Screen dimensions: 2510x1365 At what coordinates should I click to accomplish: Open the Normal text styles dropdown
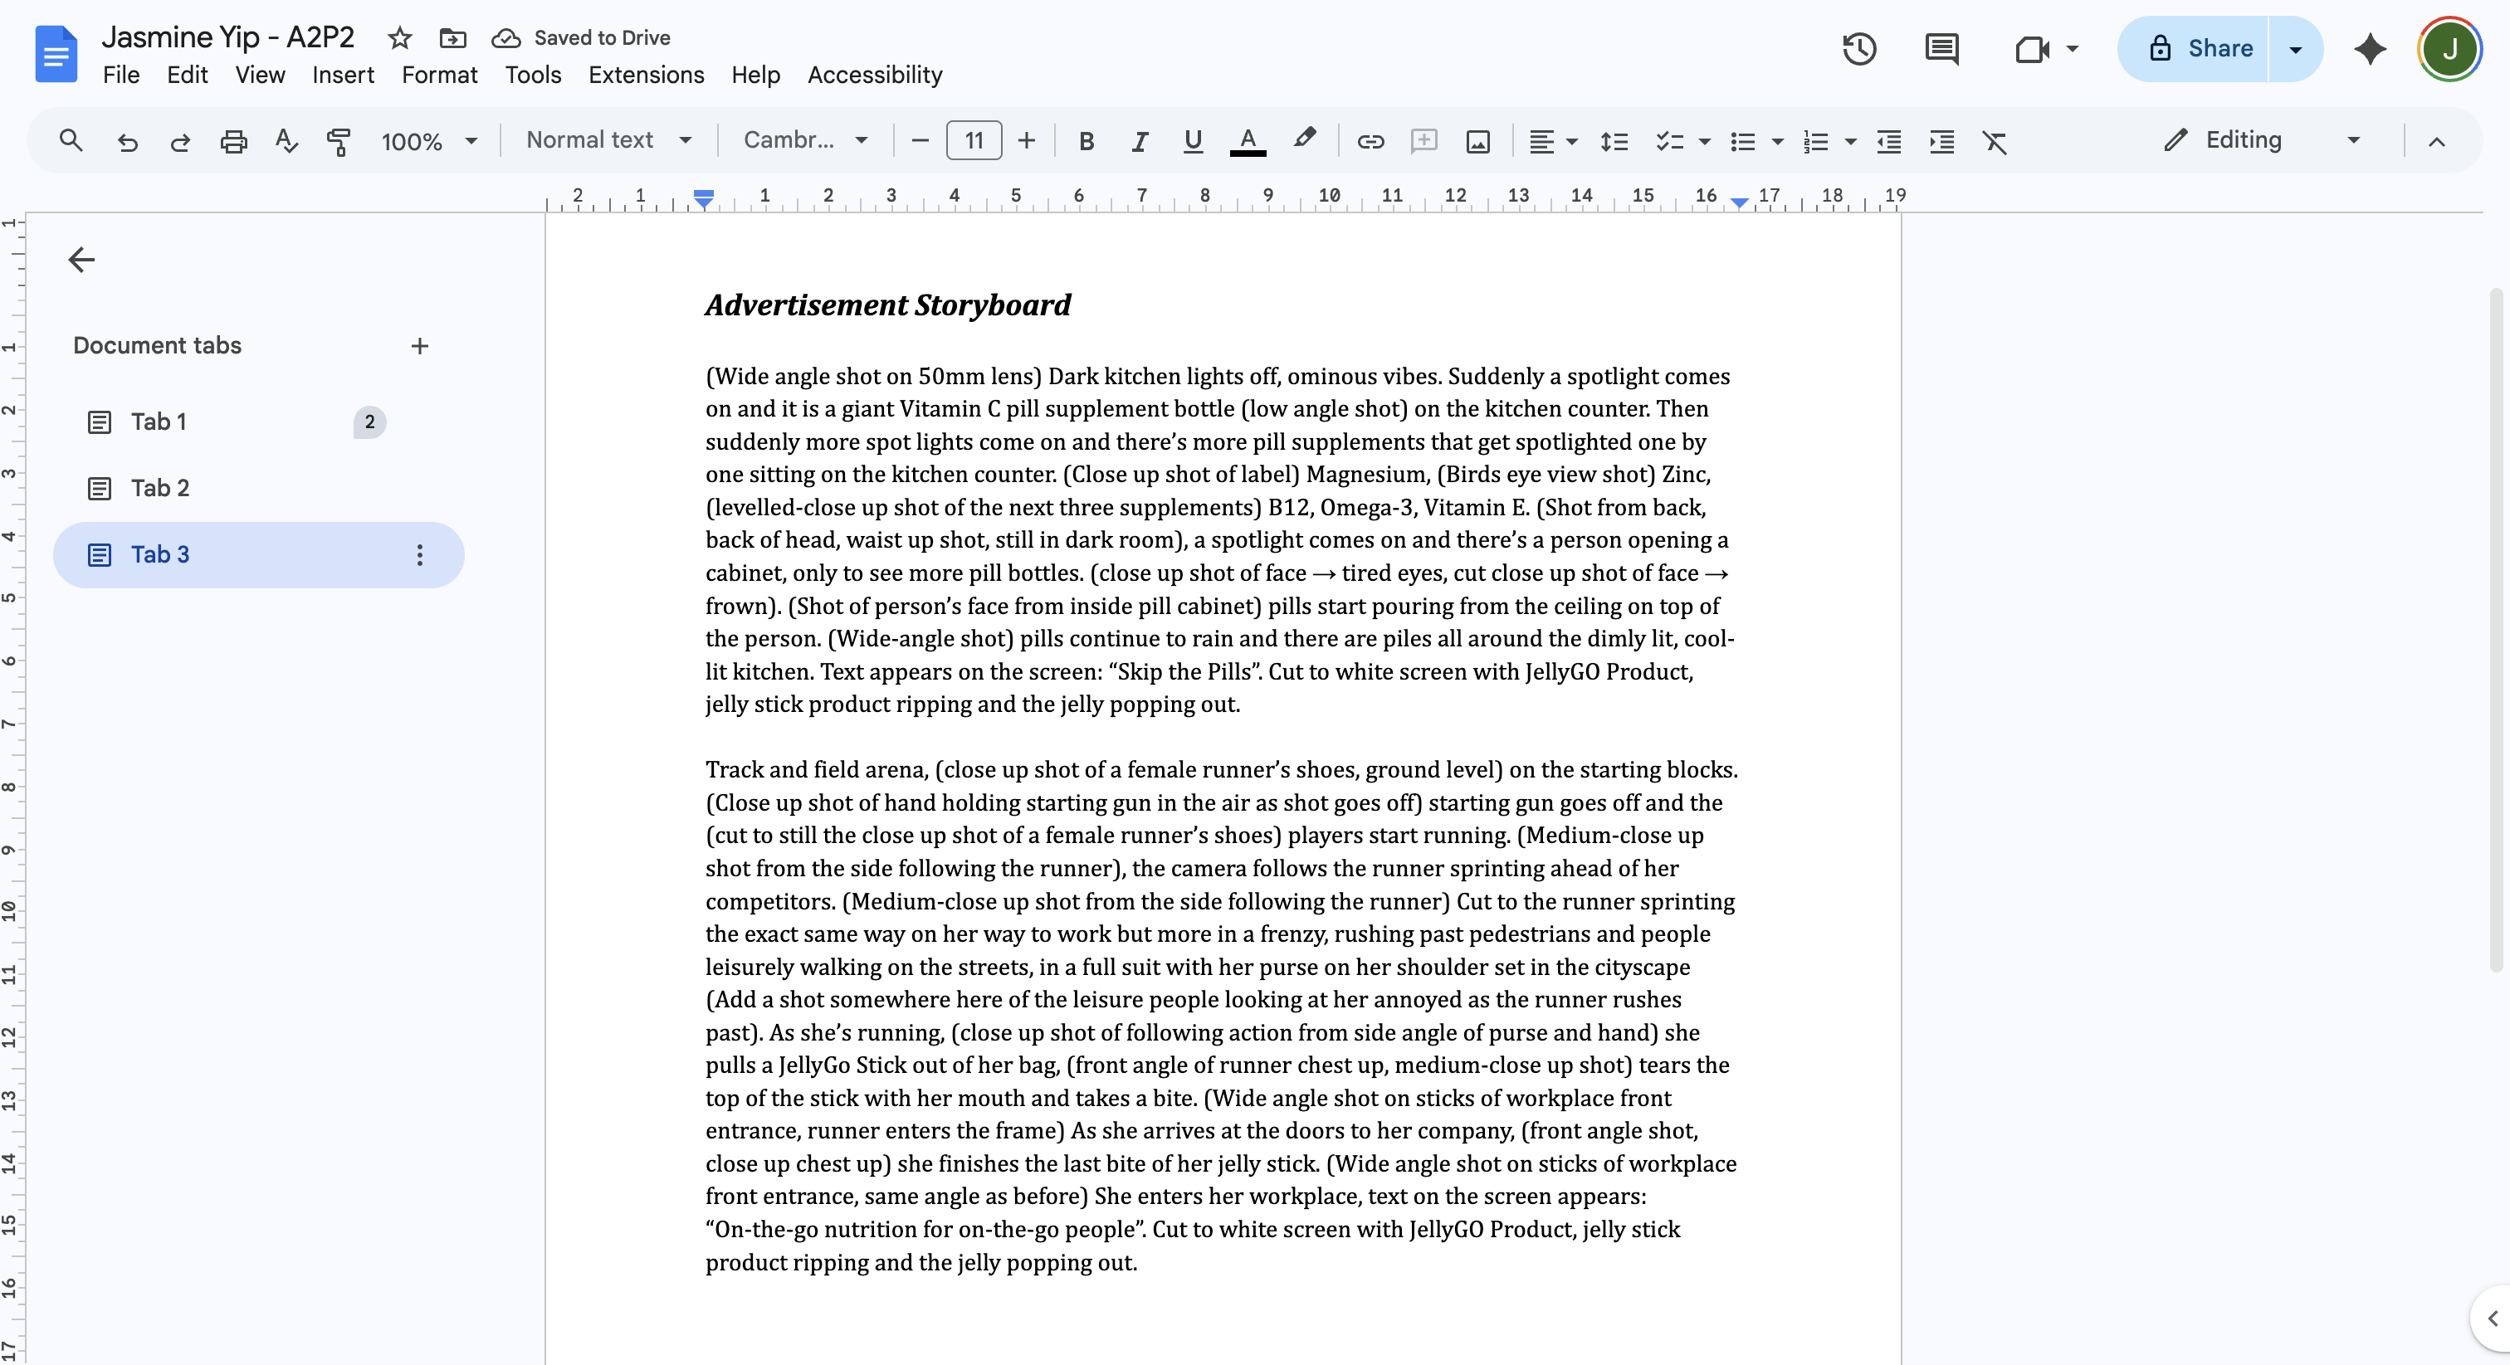609,140
